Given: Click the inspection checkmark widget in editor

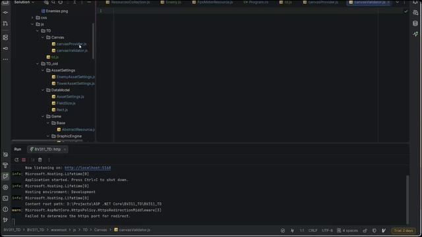Looking at the screenshot, I should click(406, 11).
